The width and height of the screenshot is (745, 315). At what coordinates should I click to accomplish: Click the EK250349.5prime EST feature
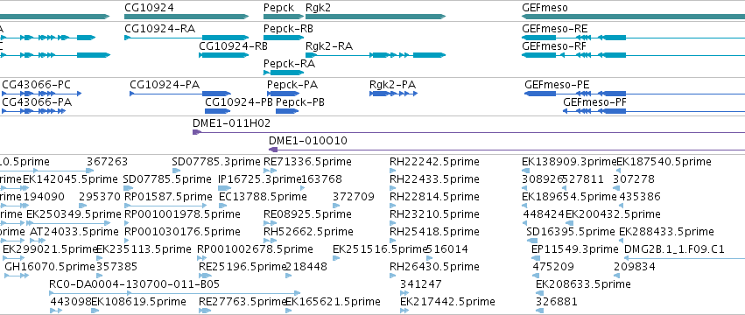[68, 223]
